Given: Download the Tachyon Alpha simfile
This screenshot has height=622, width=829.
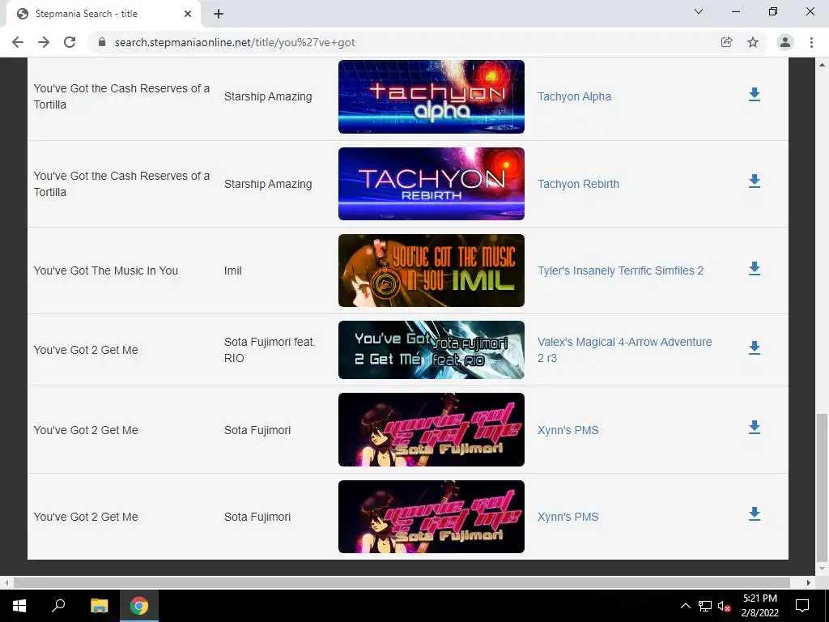Looking at the screenshot, I should click(x=755, y=95).
